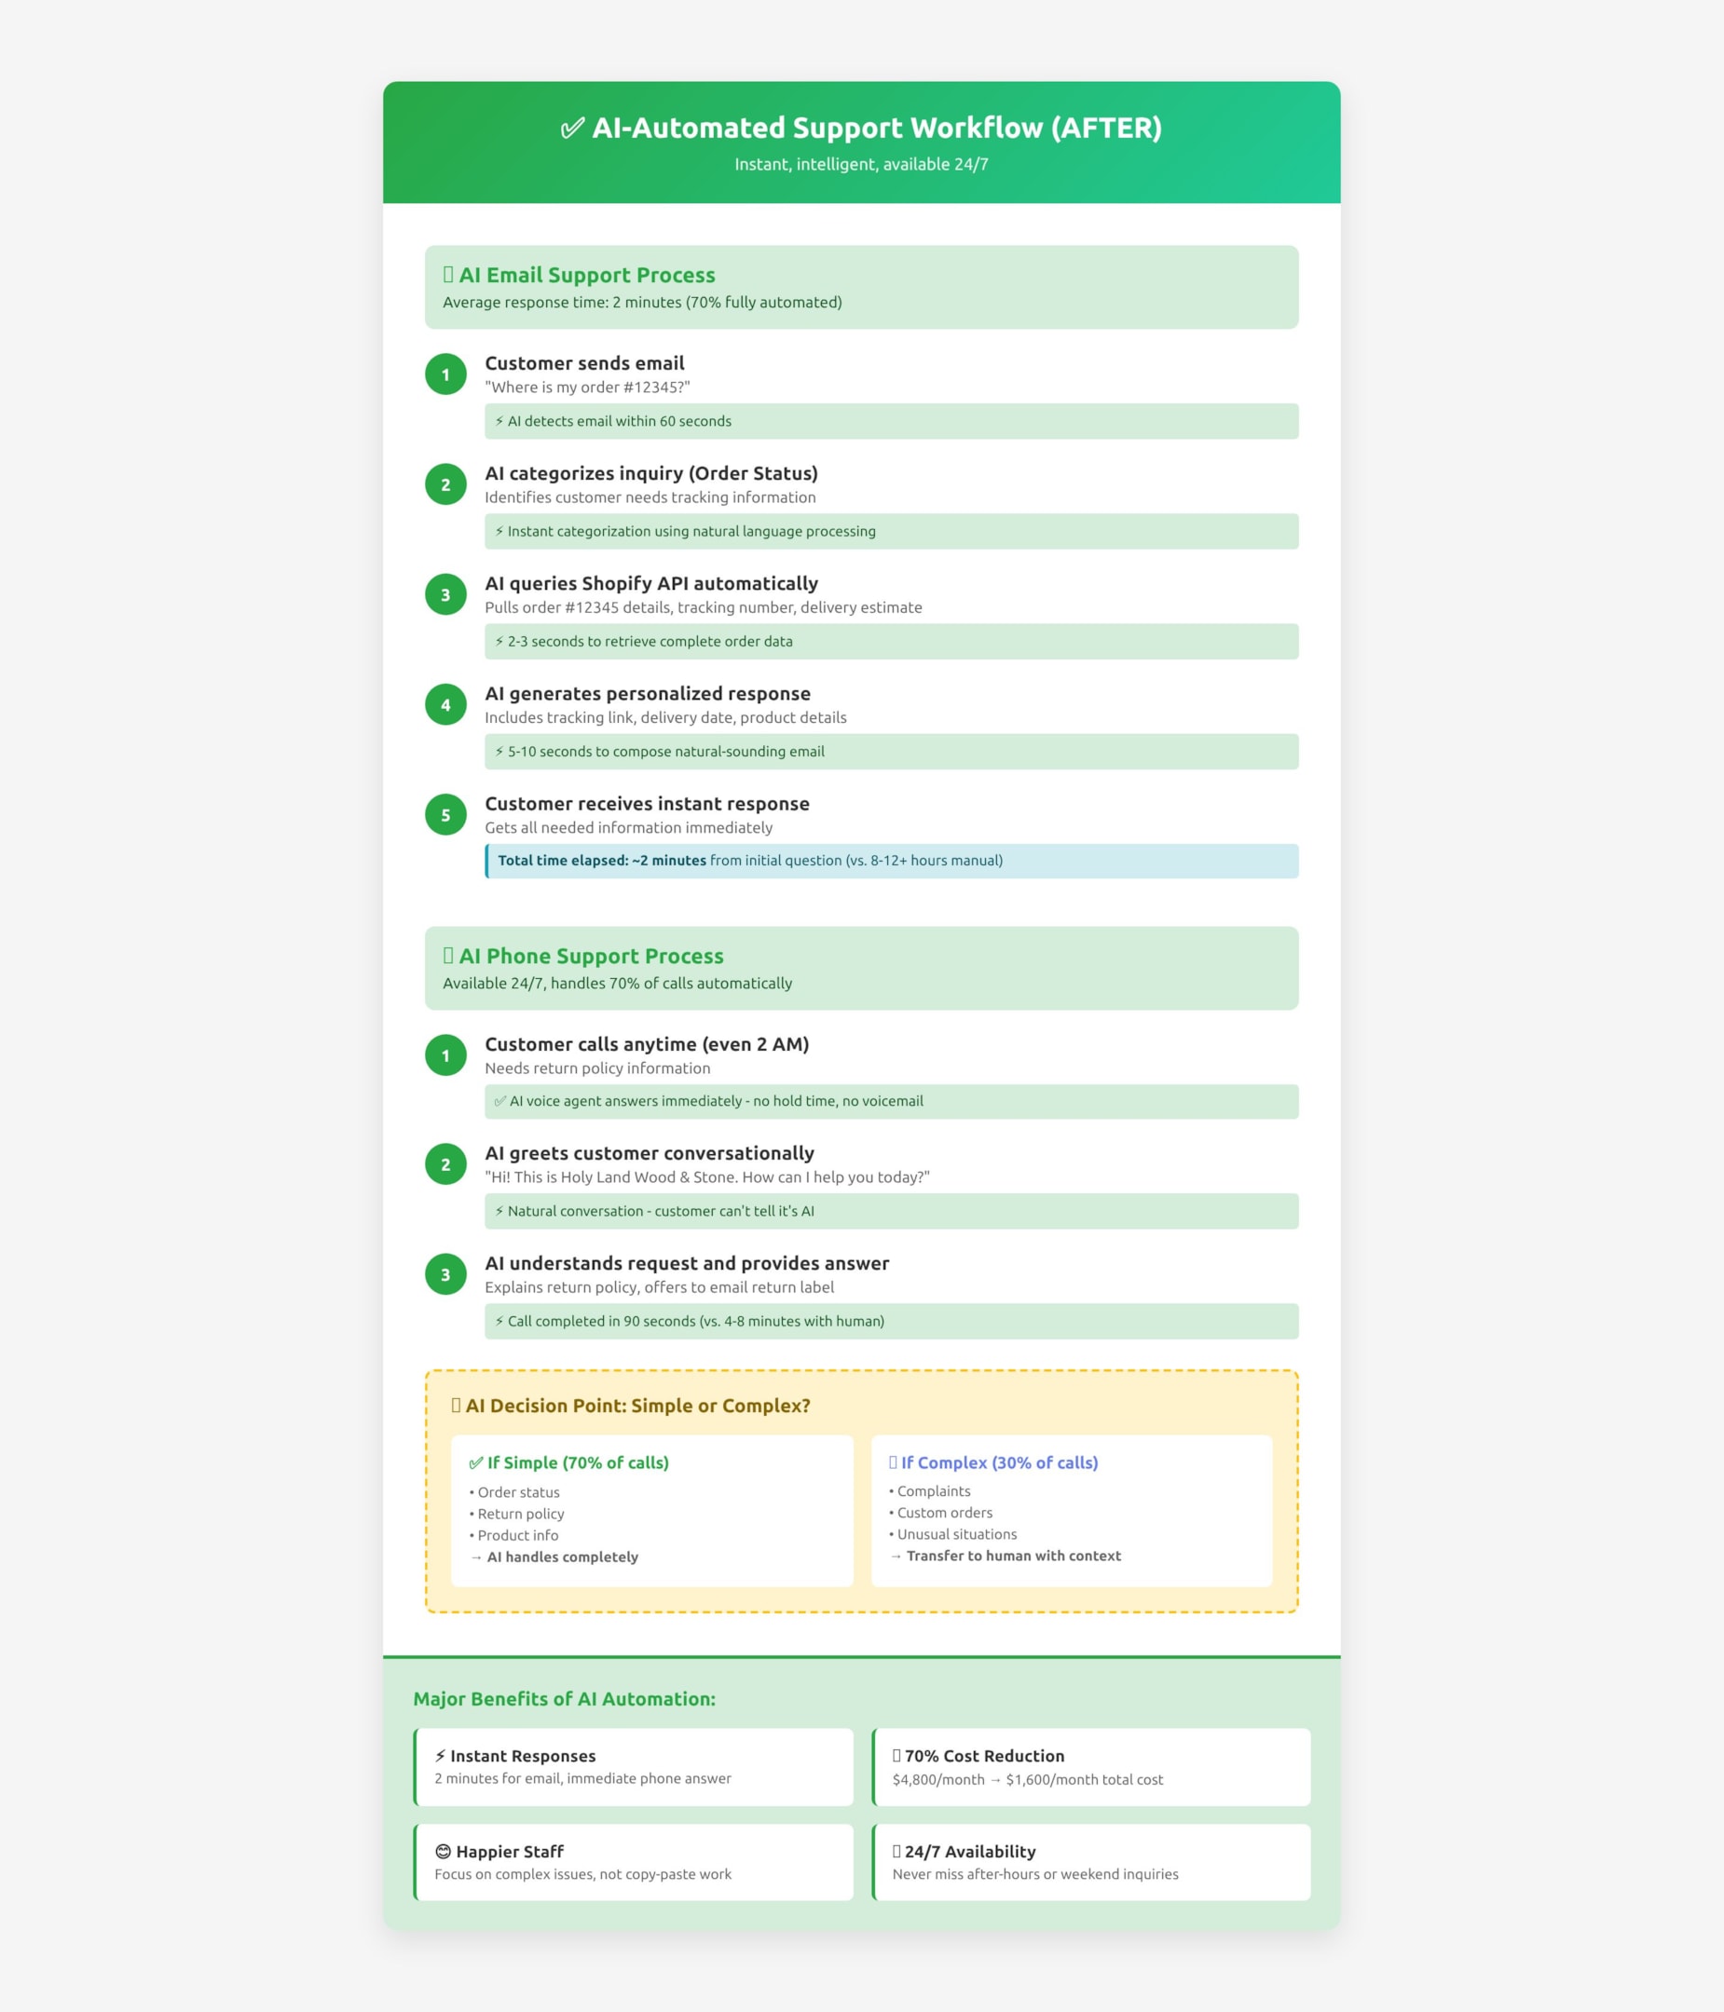
Task: Click lightning icon in AI detects email note
Action: coord(499,421)
